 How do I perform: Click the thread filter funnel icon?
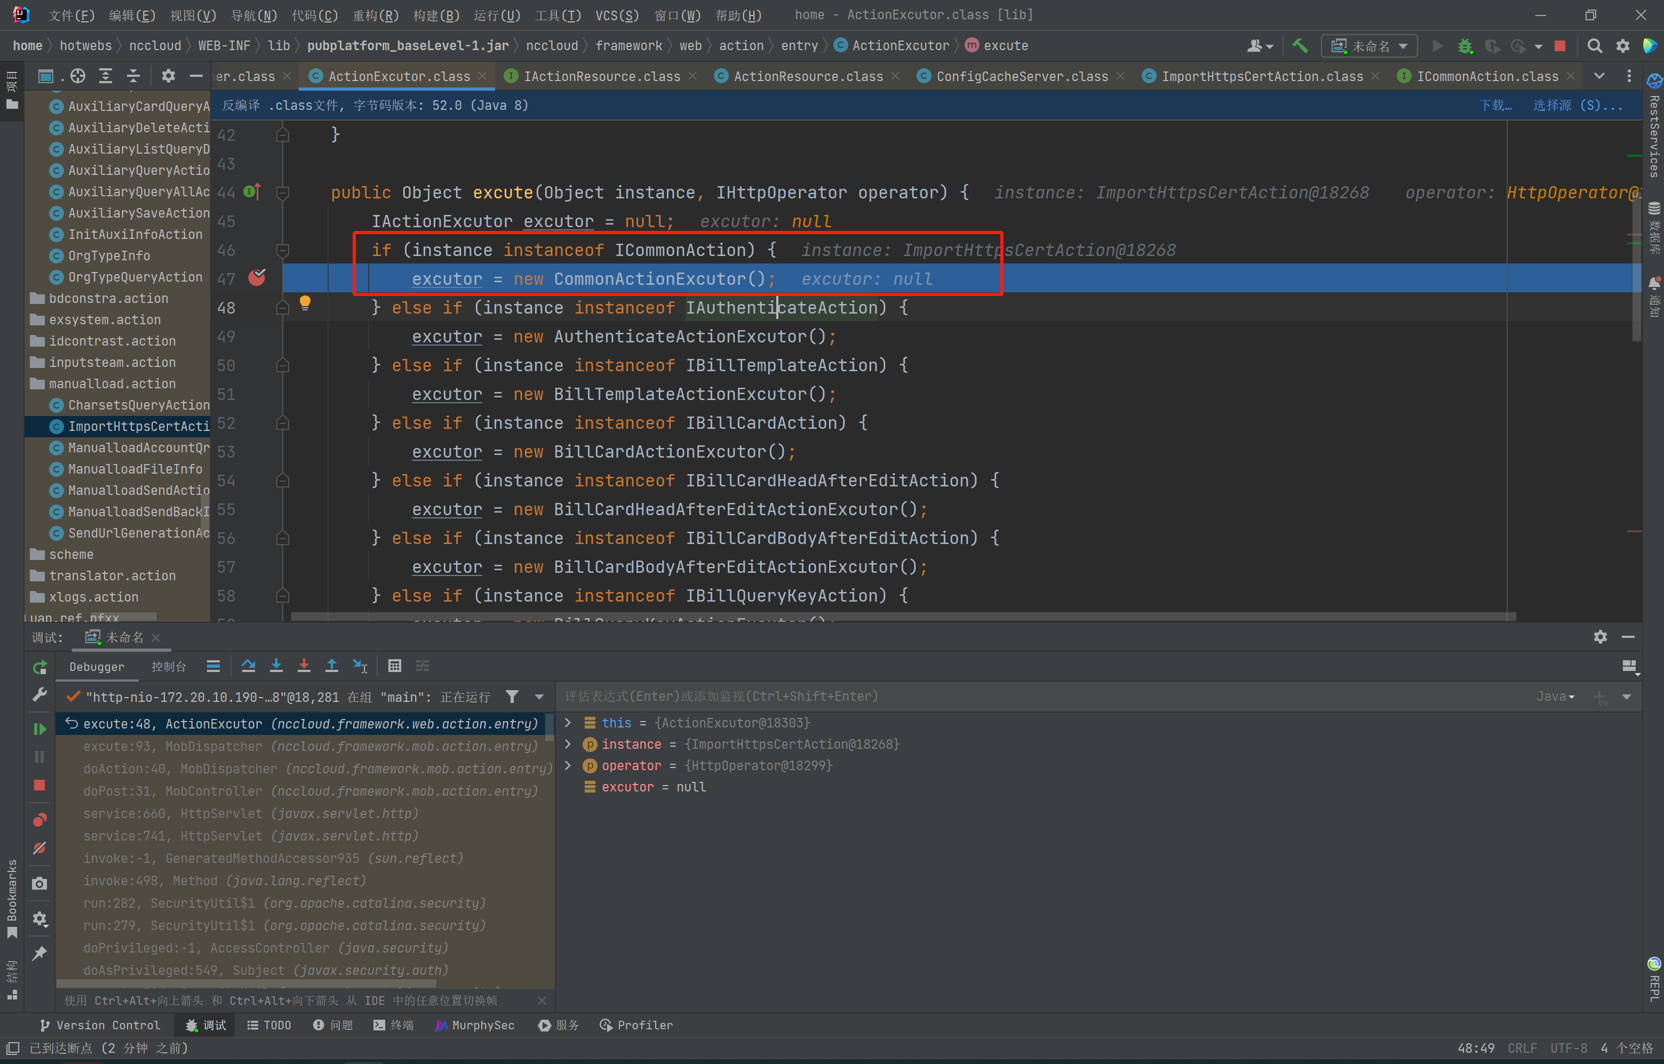click(x=512, y=697)
